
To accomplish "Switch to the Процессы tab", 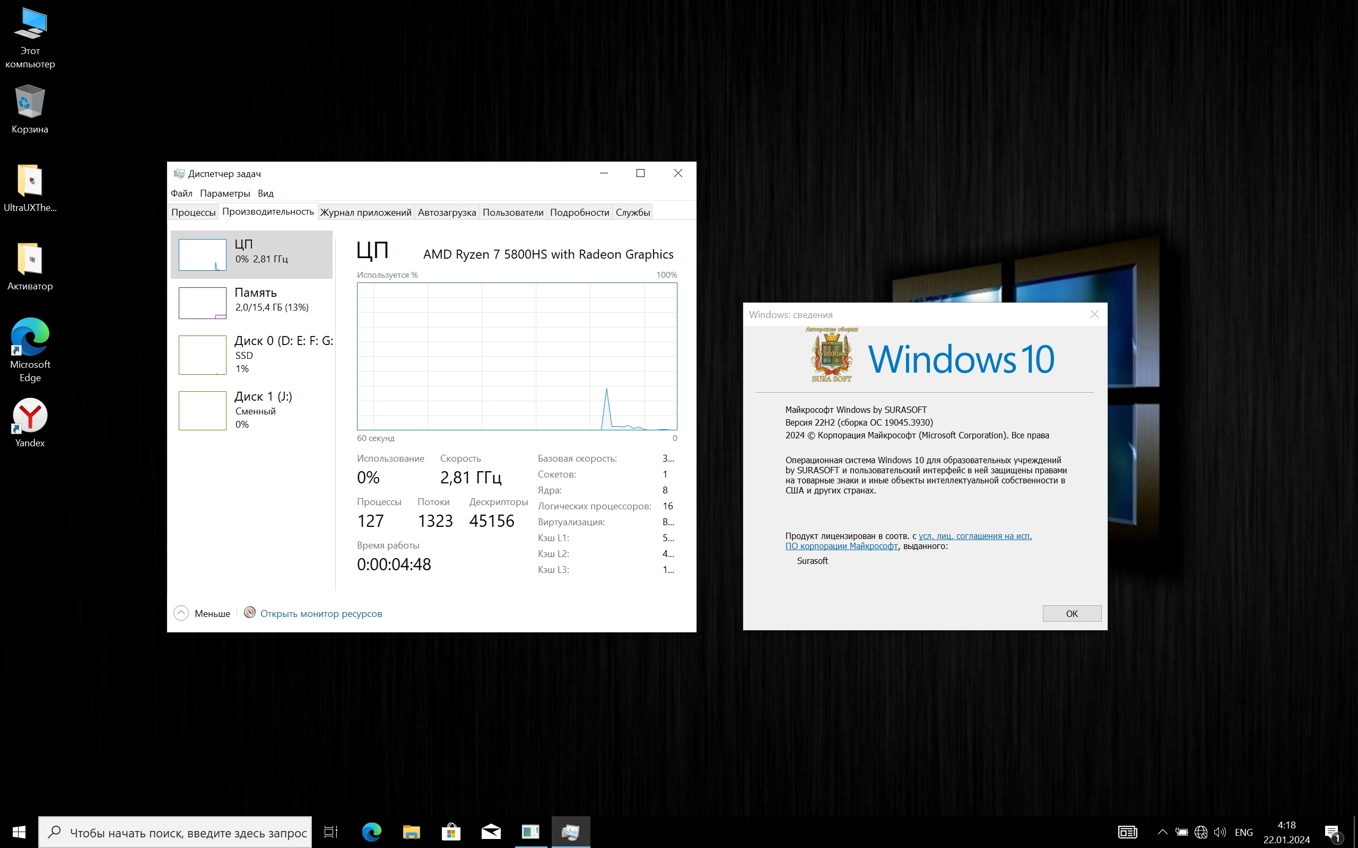I will [x=193, y=213].
